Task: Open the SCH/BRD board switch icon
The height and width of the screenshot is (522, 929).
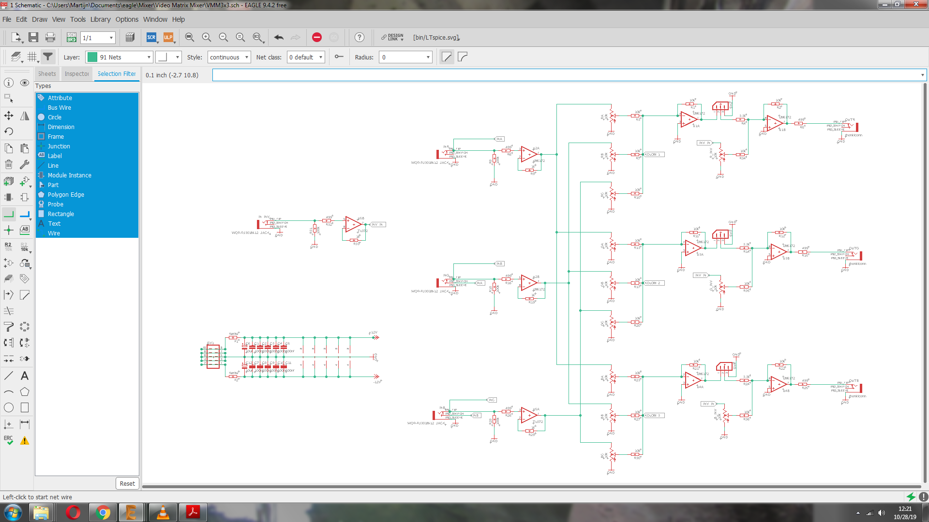Action: [72, 38]
